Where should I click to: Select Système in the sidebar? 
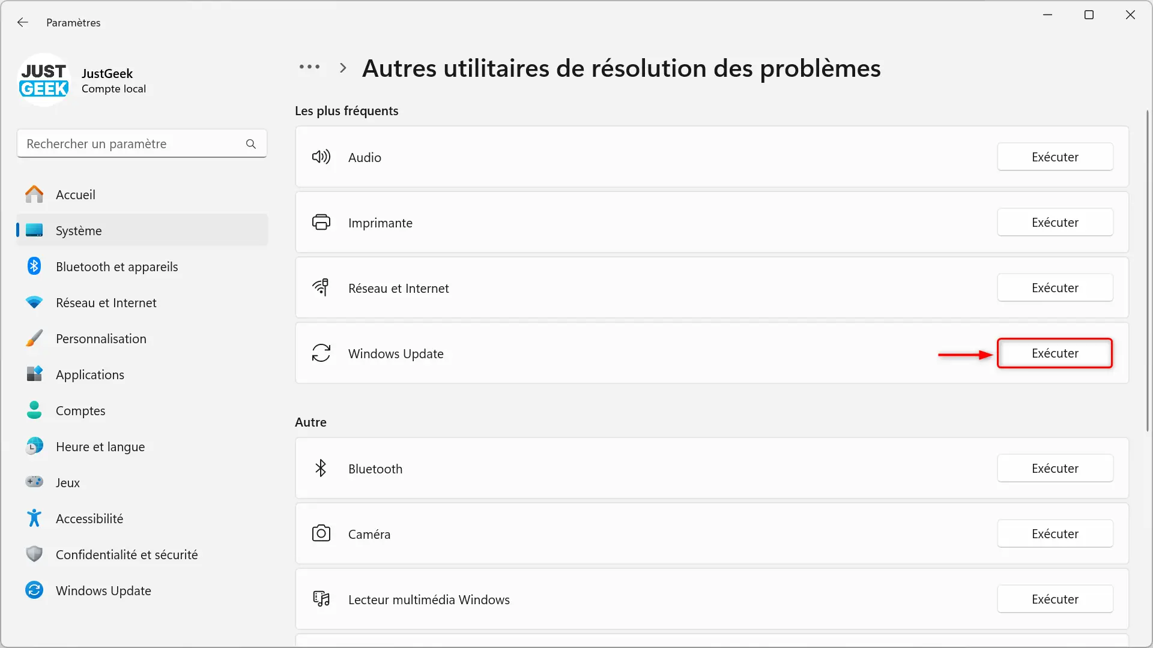coord(142,230)
